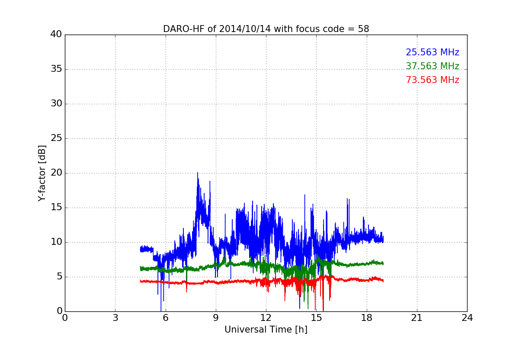Screen dimensions: 519x346
Task: Click the y-axis tick label '35'
Action: 56,69
